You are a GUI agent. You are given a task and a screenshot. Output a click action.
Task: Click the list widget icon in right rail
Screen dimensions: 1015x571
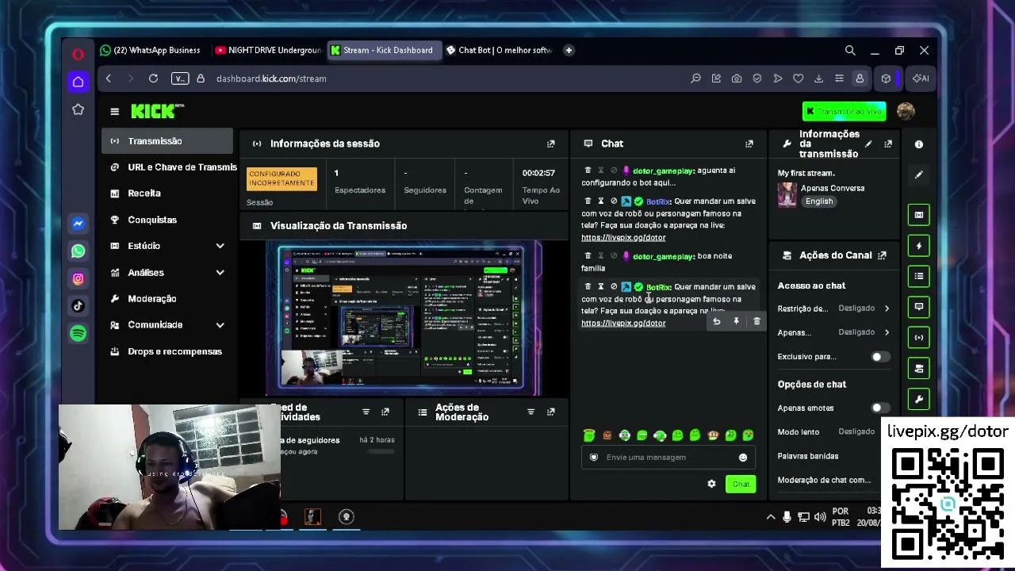(x=918, y=276)
